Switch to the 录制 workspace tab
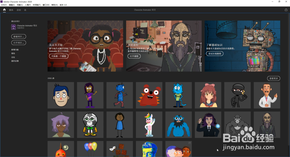This screenshot has width=290, height=157. pyautogui.click(x=19, y=10)
